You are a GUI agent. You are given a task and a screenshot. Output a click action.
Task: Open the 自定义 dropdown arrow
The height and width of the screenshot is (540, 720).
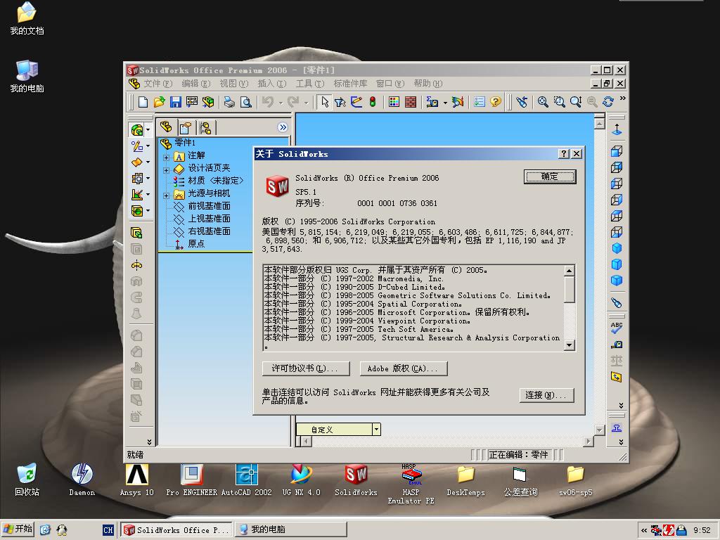click(x=376, y=430)
